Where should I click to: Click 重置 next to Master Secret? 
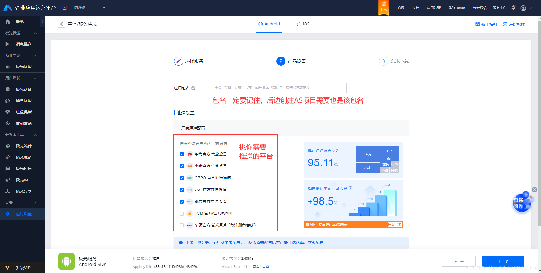tap(266, 266)
